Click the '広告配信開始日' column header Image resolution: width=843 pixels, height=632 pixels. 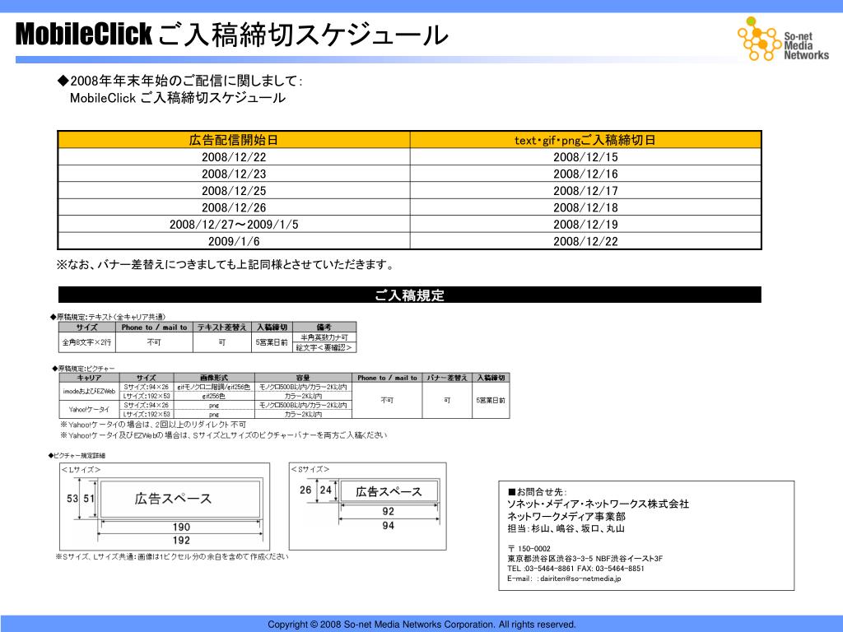(233, 140)
